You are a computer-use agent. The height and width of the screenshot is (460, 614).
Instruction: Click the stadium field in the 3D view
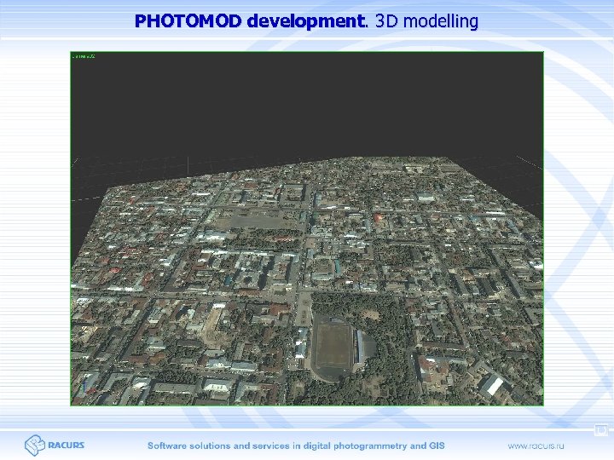tap(333, 346)
